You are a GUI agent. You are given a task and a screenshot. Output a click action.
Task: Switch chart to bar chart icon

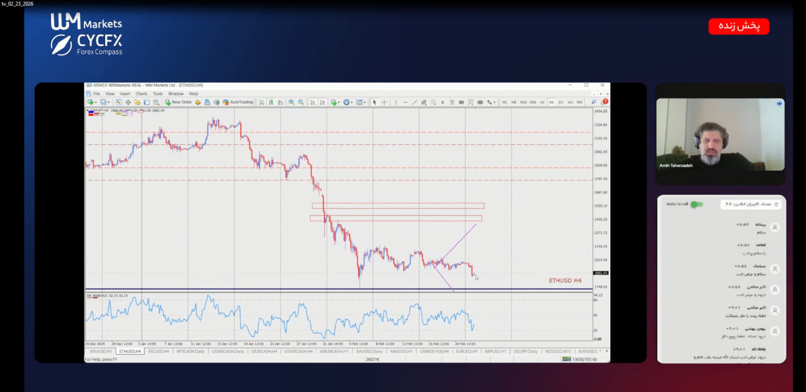(261, 102)
